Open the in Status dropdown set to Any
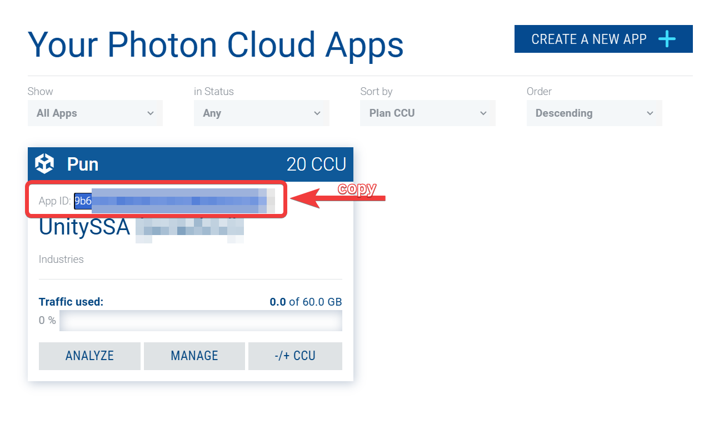Screen dimensions: 714x434 (262, 113)
